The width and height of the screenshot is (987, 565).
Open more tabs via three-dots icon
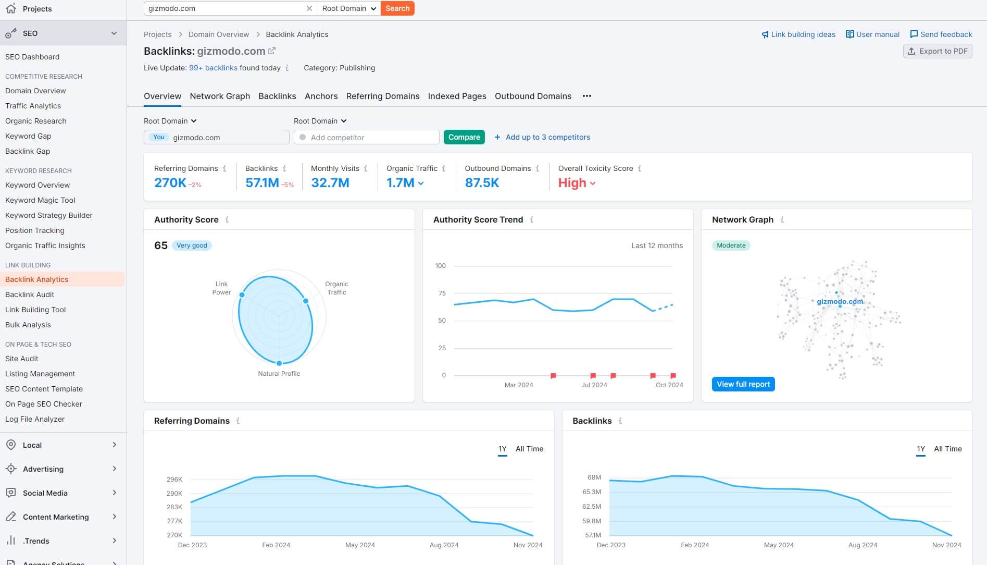(587, 96)
